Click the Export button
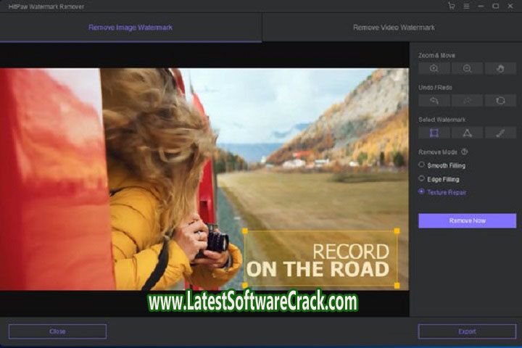The image size is (522, 348). click(467, 331)
